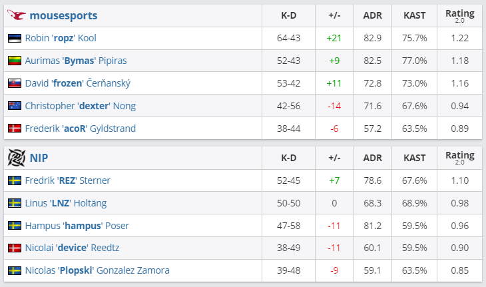The image size is (486, 287).
Task: Click the Swedish flag beside REZ
Action: click(15, 180)
